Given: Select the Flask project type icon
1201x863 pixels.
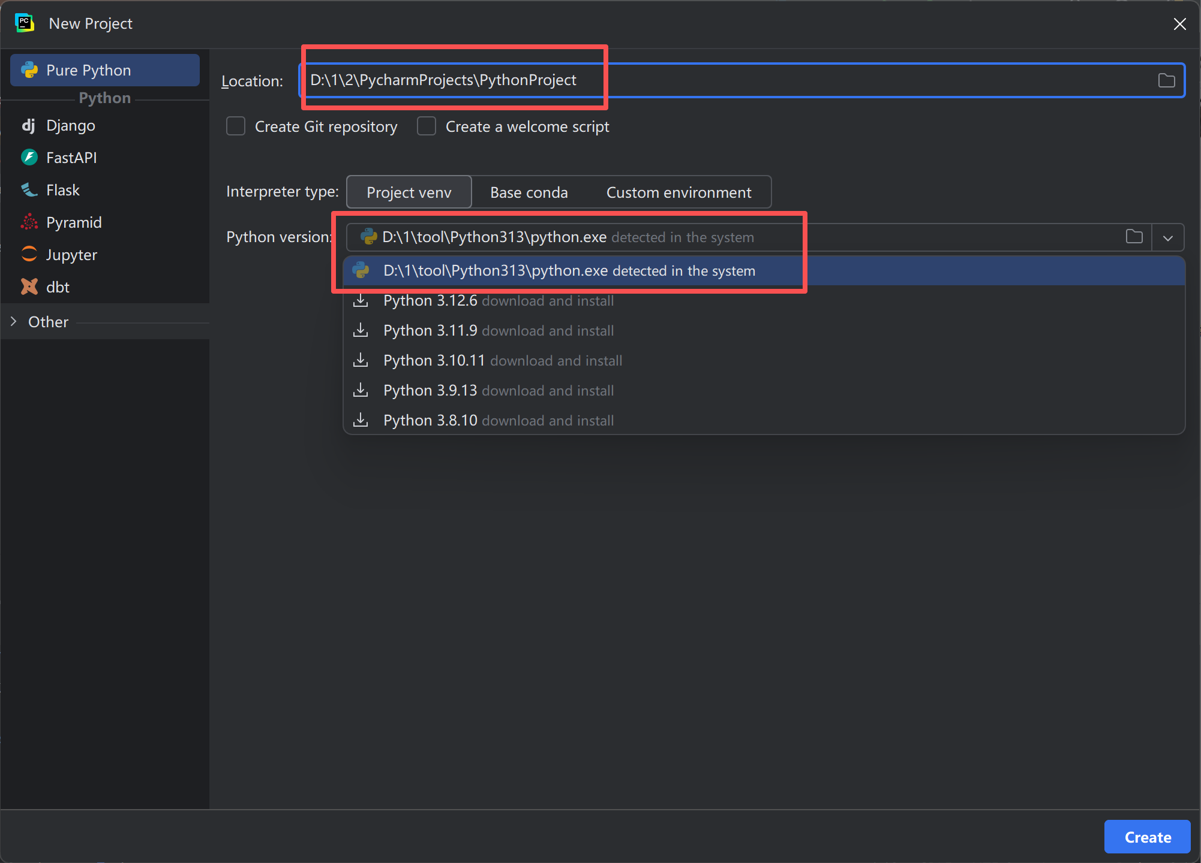Looking at the screenshot, I should pos(29,189).
